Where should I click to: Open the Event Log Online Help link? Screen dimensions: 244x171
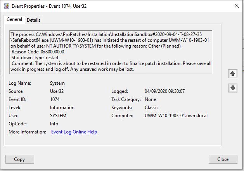74,132
